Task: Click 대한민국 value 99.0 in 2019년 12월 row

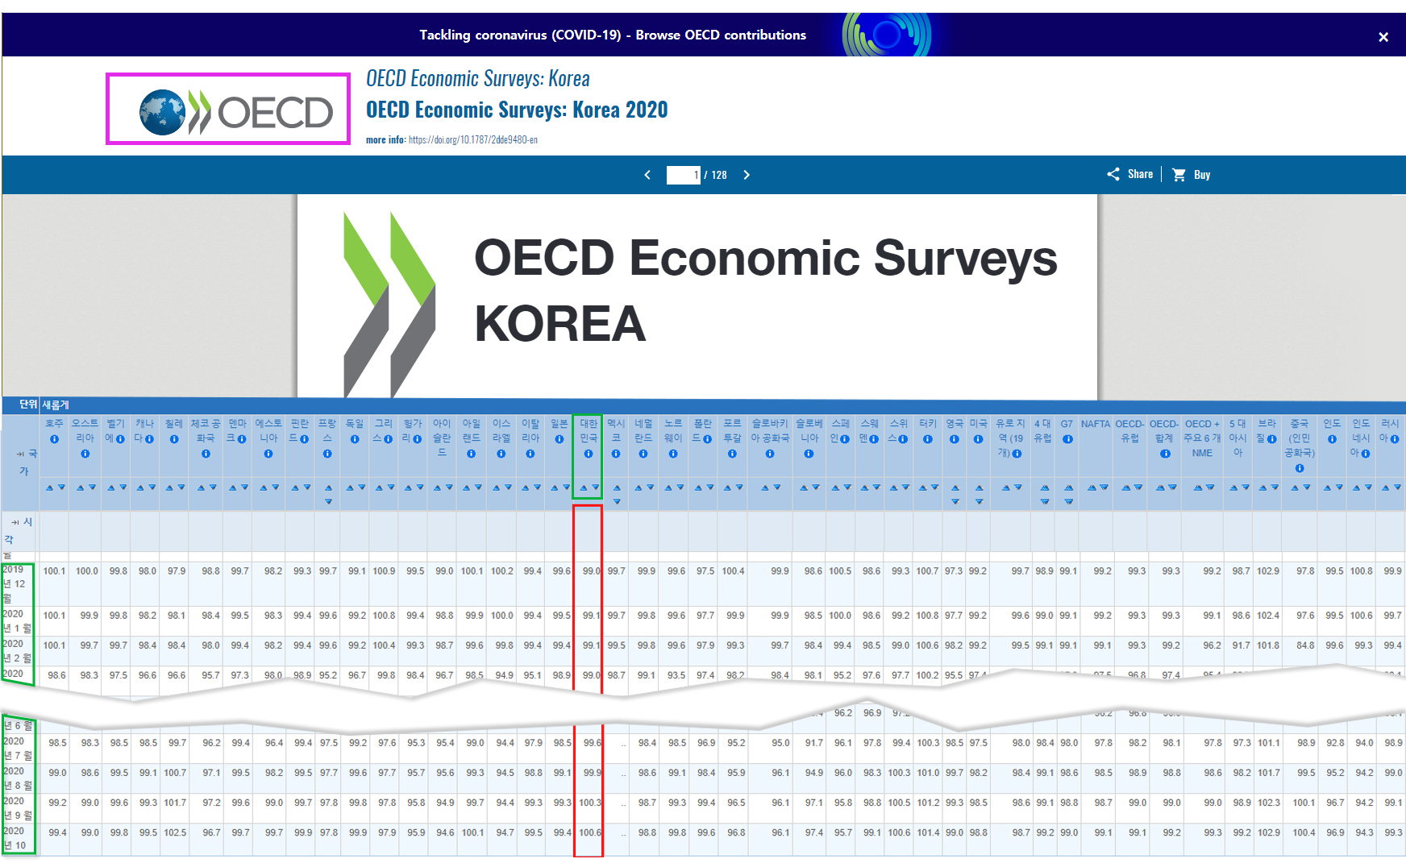Action: [591, 571]
